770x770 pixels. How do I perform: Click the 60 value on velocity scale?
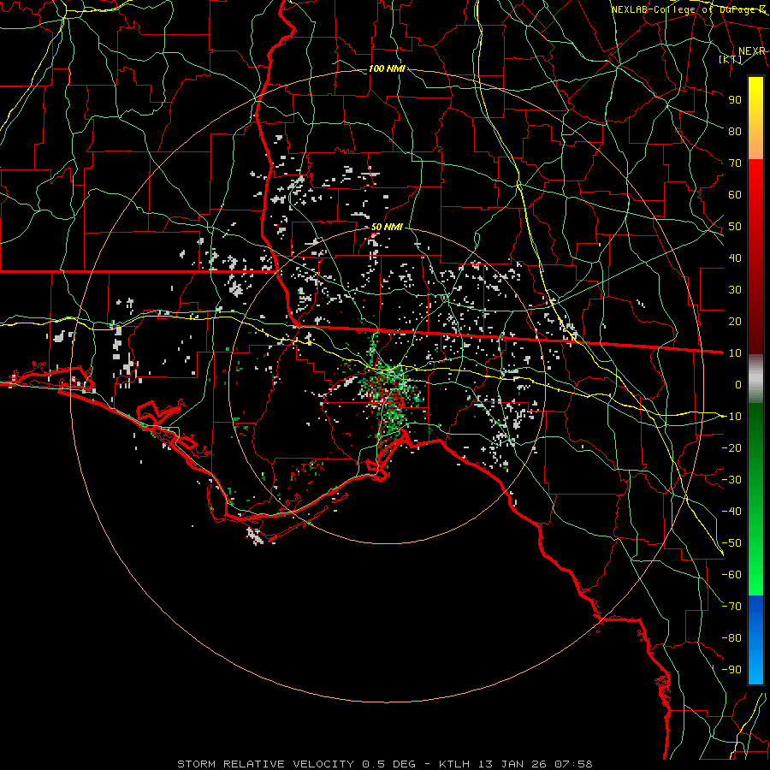pyautogui.click(x=735, y=194)
